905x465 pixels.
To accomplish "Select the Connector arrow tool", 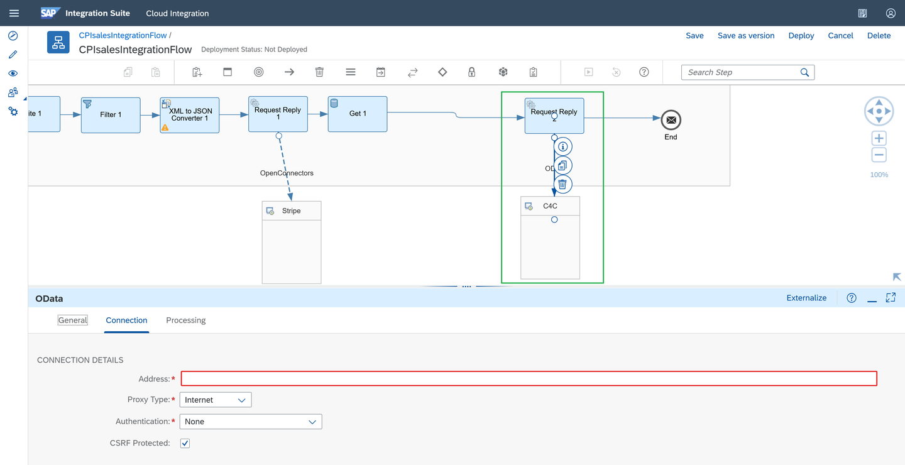I will tap(289, 72).
